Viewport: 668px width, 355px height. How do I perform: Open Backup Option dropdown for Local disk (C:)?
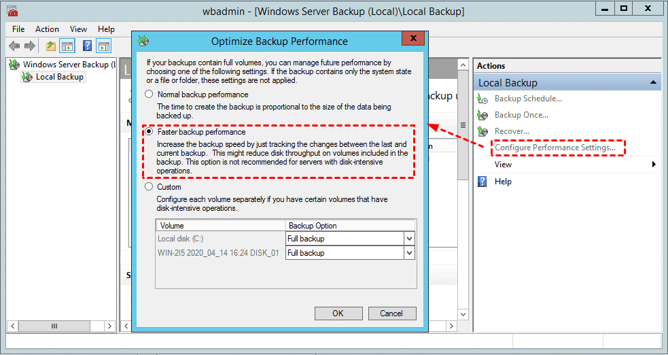pos(409,239)
